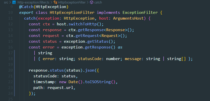Click 'request.url' on line 23

pyautogui.click(x=60, y=88)
